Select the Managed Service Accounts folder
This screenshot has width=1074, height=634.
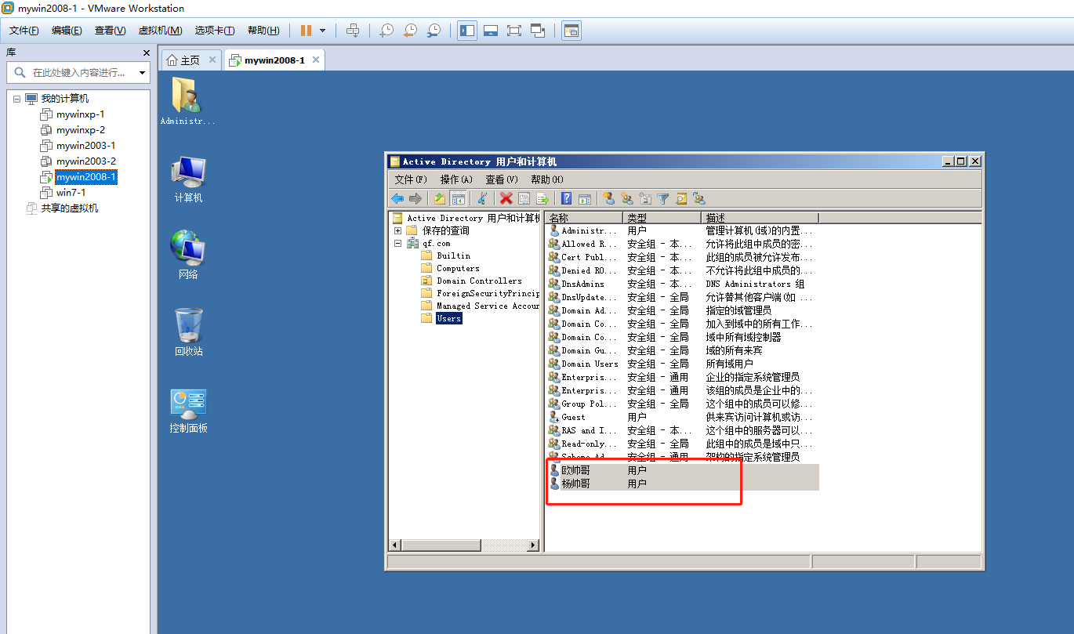[488, 306]
